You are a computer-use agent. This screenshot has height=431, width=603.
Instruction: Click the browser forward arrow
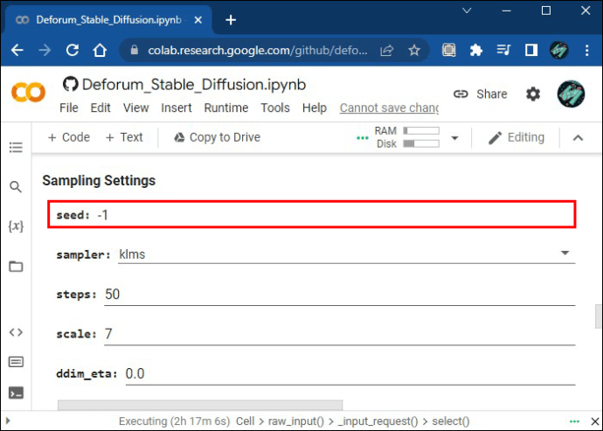click(x=45, y=50)
